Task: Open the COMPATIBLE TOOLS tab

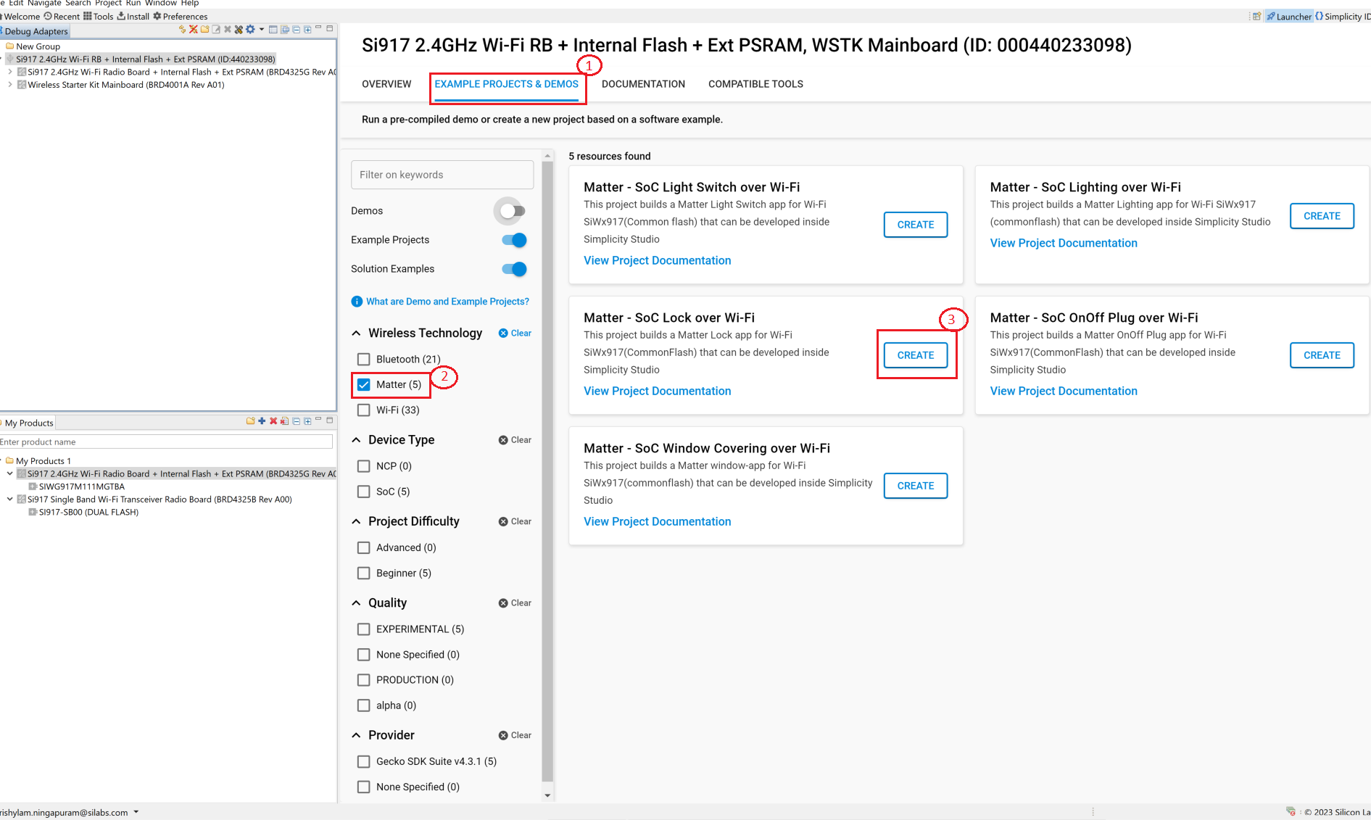Action: (x=755, y=84)
